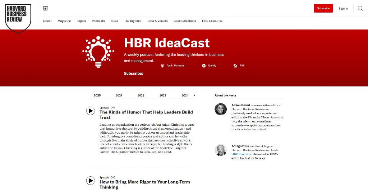This screenshot has width=368, height=191.
Task: Click the Harvard Business Review shield logo
Action: tap(18, 19)
